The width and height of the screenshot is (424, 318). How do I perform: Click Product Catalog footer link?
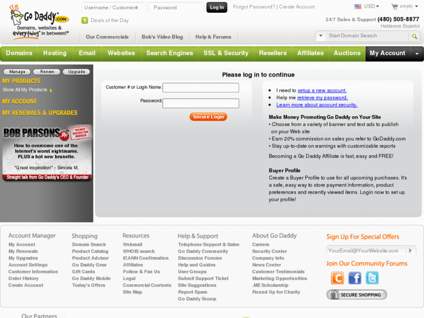tap(90, 251)
